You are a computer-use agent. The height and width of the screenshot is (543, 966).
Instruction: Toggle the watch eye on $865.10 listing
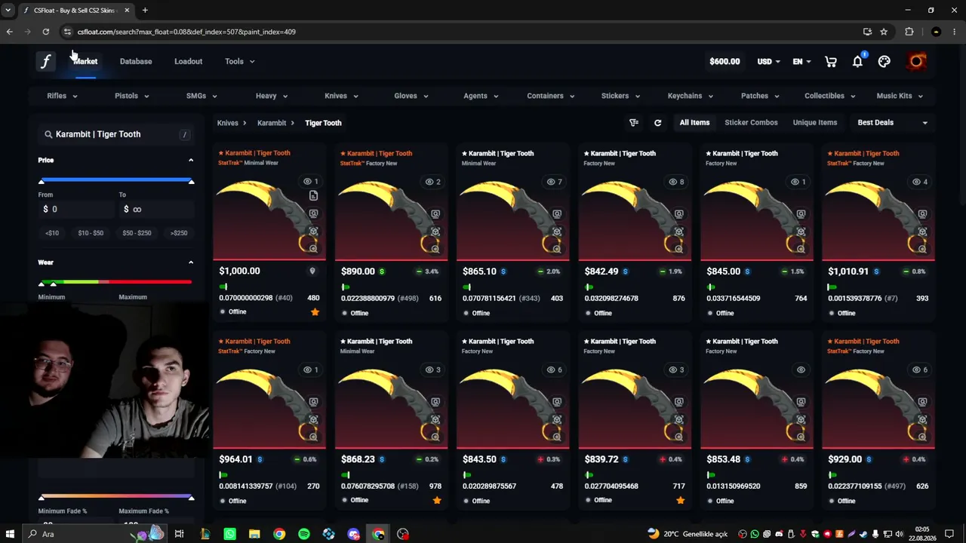[554, 182]
